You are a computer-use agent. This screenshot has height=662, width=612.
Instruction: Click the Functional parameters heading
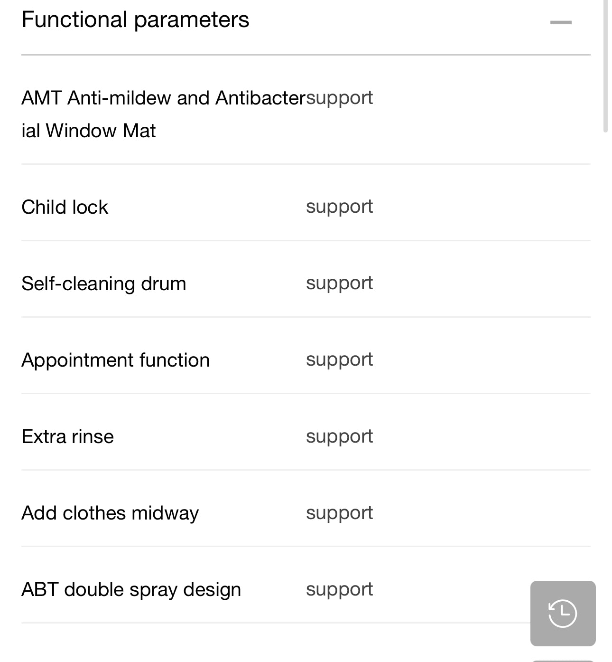(135, 20)
